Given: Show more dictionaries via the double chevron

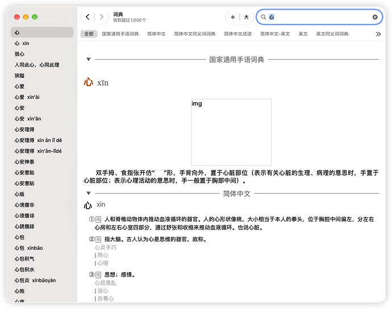Looking at the screenshot, I should point(378,34).
